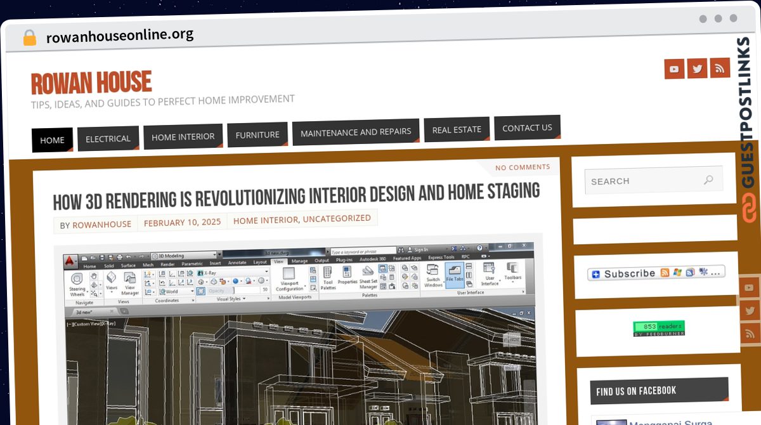Image resolution: width=761 pixels, height=425 pixels.
Task: Click the tagline "Tips, Ideas, and Guides to Perfect Home Improvement"
Action: coord(163,101)
